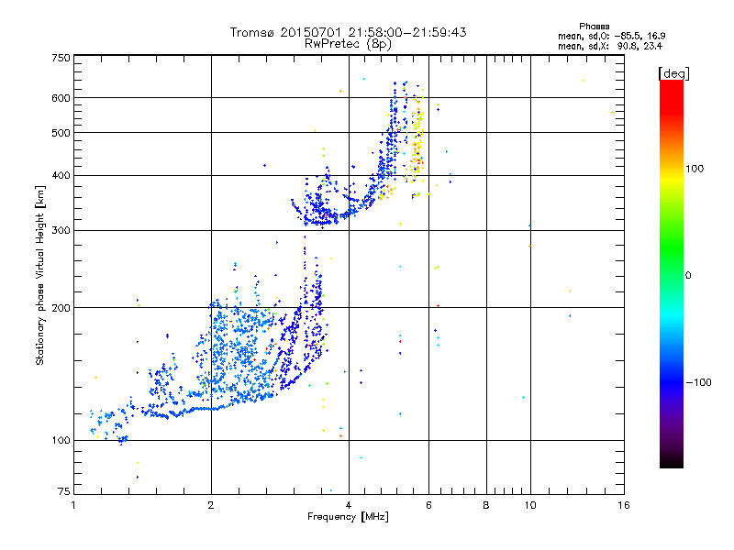Click the x-axis label '4'
The image size is (734, 550).
click(x=349, y=505)
